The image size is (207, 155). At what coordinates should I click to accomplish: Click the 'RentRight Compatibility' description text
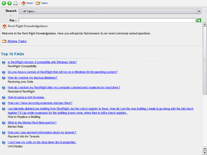pos(22,66)
